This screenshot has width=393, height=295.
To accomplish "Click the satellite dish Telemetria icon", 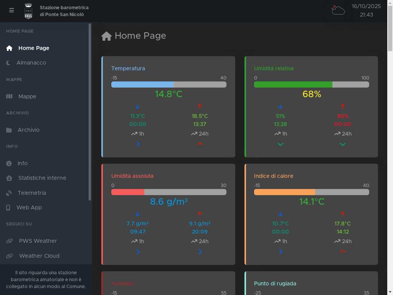I will coord(9,193).
